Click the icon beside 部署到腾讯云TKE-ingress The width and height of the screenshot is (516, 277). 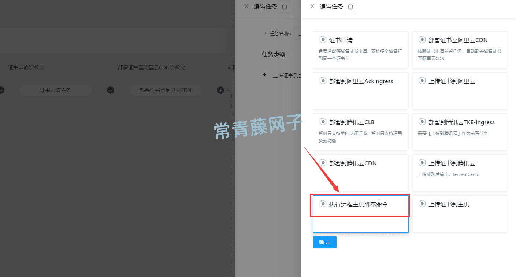click(x=422, y=122)
